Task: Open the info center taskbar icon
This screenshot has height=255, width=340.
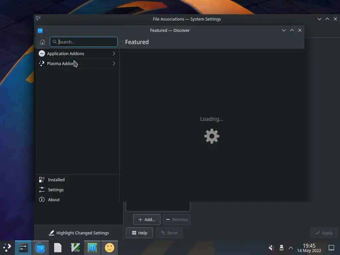Action: (92, 248)
